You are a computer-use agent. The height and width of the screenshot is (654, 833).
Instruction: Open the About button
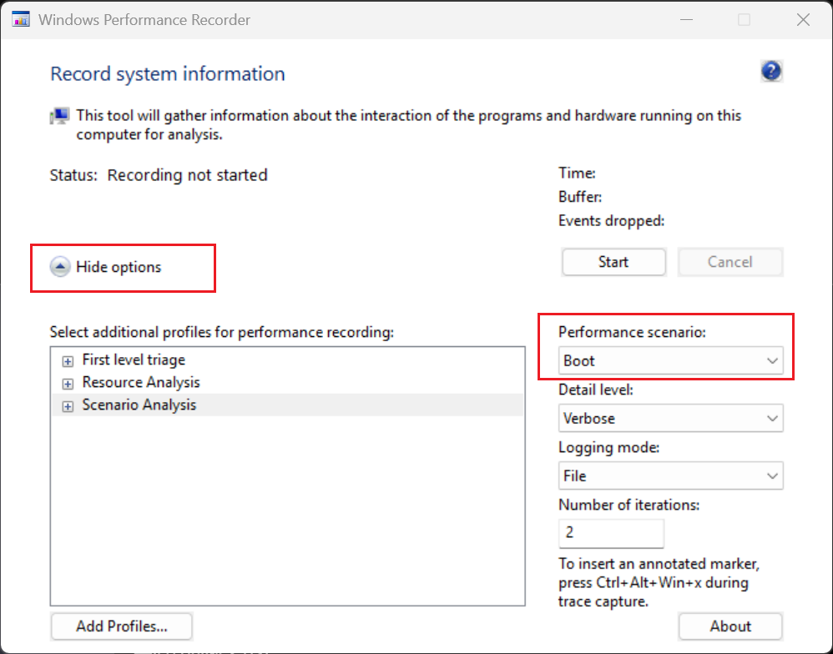coord(730,626)
